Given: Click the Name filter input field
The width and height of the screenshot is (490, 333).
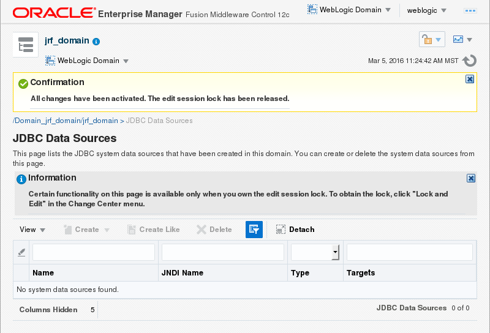Looking at the screenshot, I should point(94,252).
